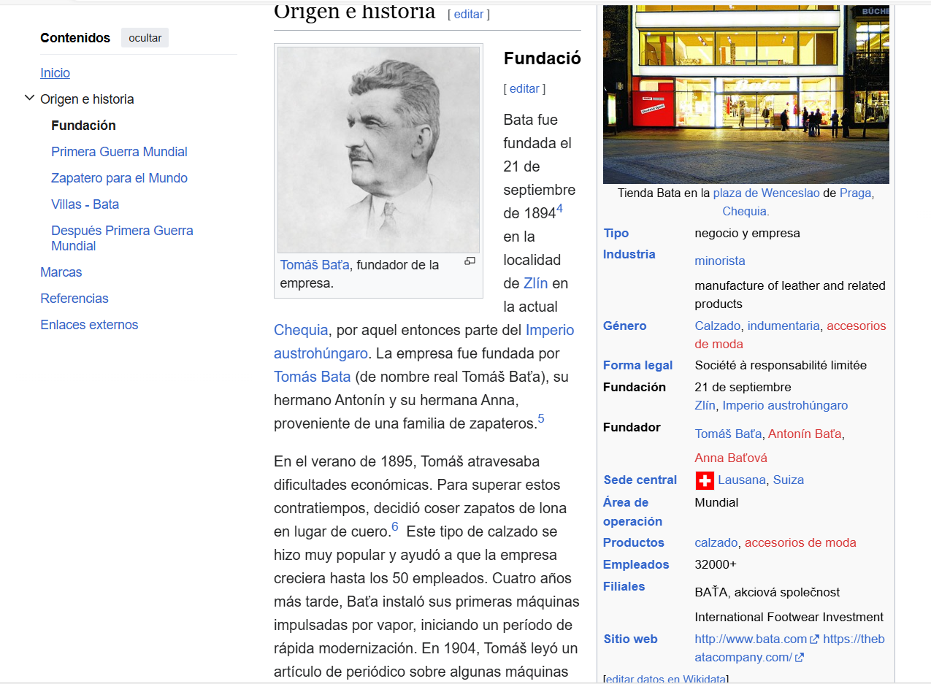Image resolution: width=931 pixels, height=684 pixels.
Task: Open Después Primera Guerra Mundial section
Action: (122, 238)
